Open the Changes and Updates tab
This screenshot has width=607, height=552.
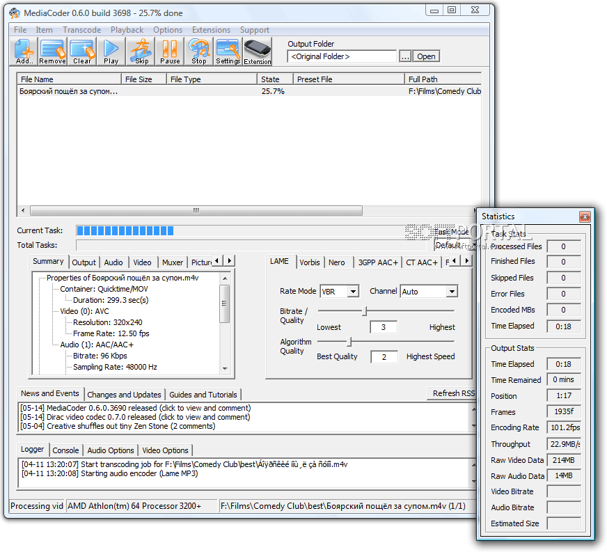pos(125,395)
